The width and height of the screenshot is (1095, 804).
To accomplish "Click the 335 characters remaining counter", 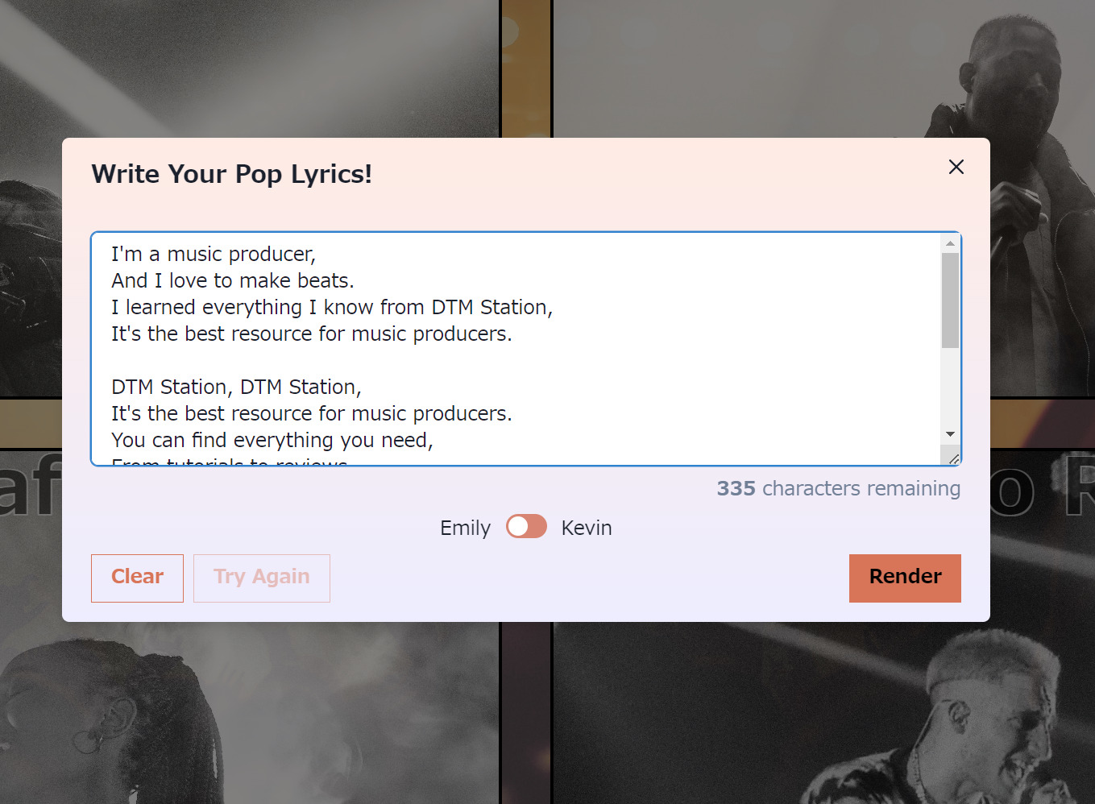I will 838,488.
